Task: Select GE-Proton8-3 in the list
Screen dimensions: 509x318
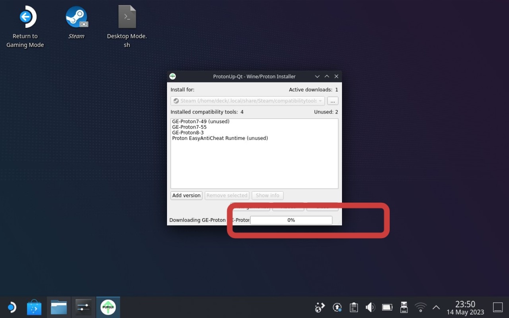Action: [x=188, y=132]
